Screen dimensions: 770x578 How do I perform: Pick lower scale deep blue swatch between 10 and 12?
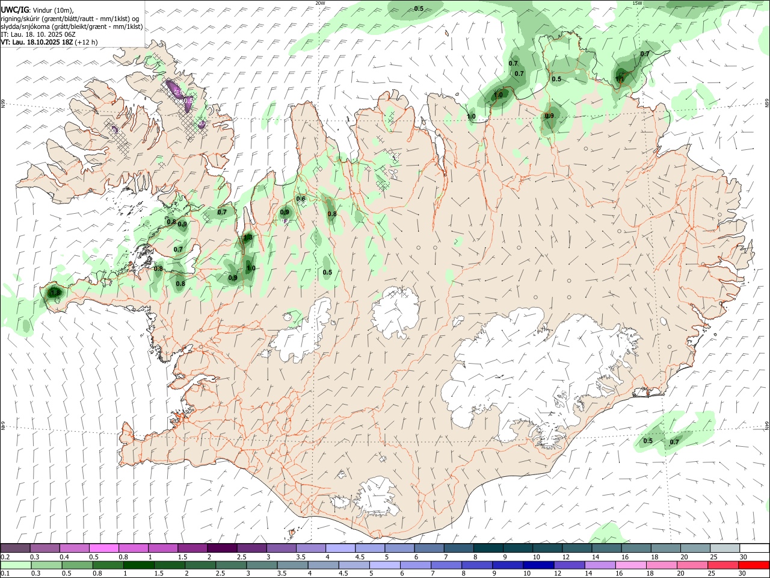pyautogui.click(x=538, y=565)
